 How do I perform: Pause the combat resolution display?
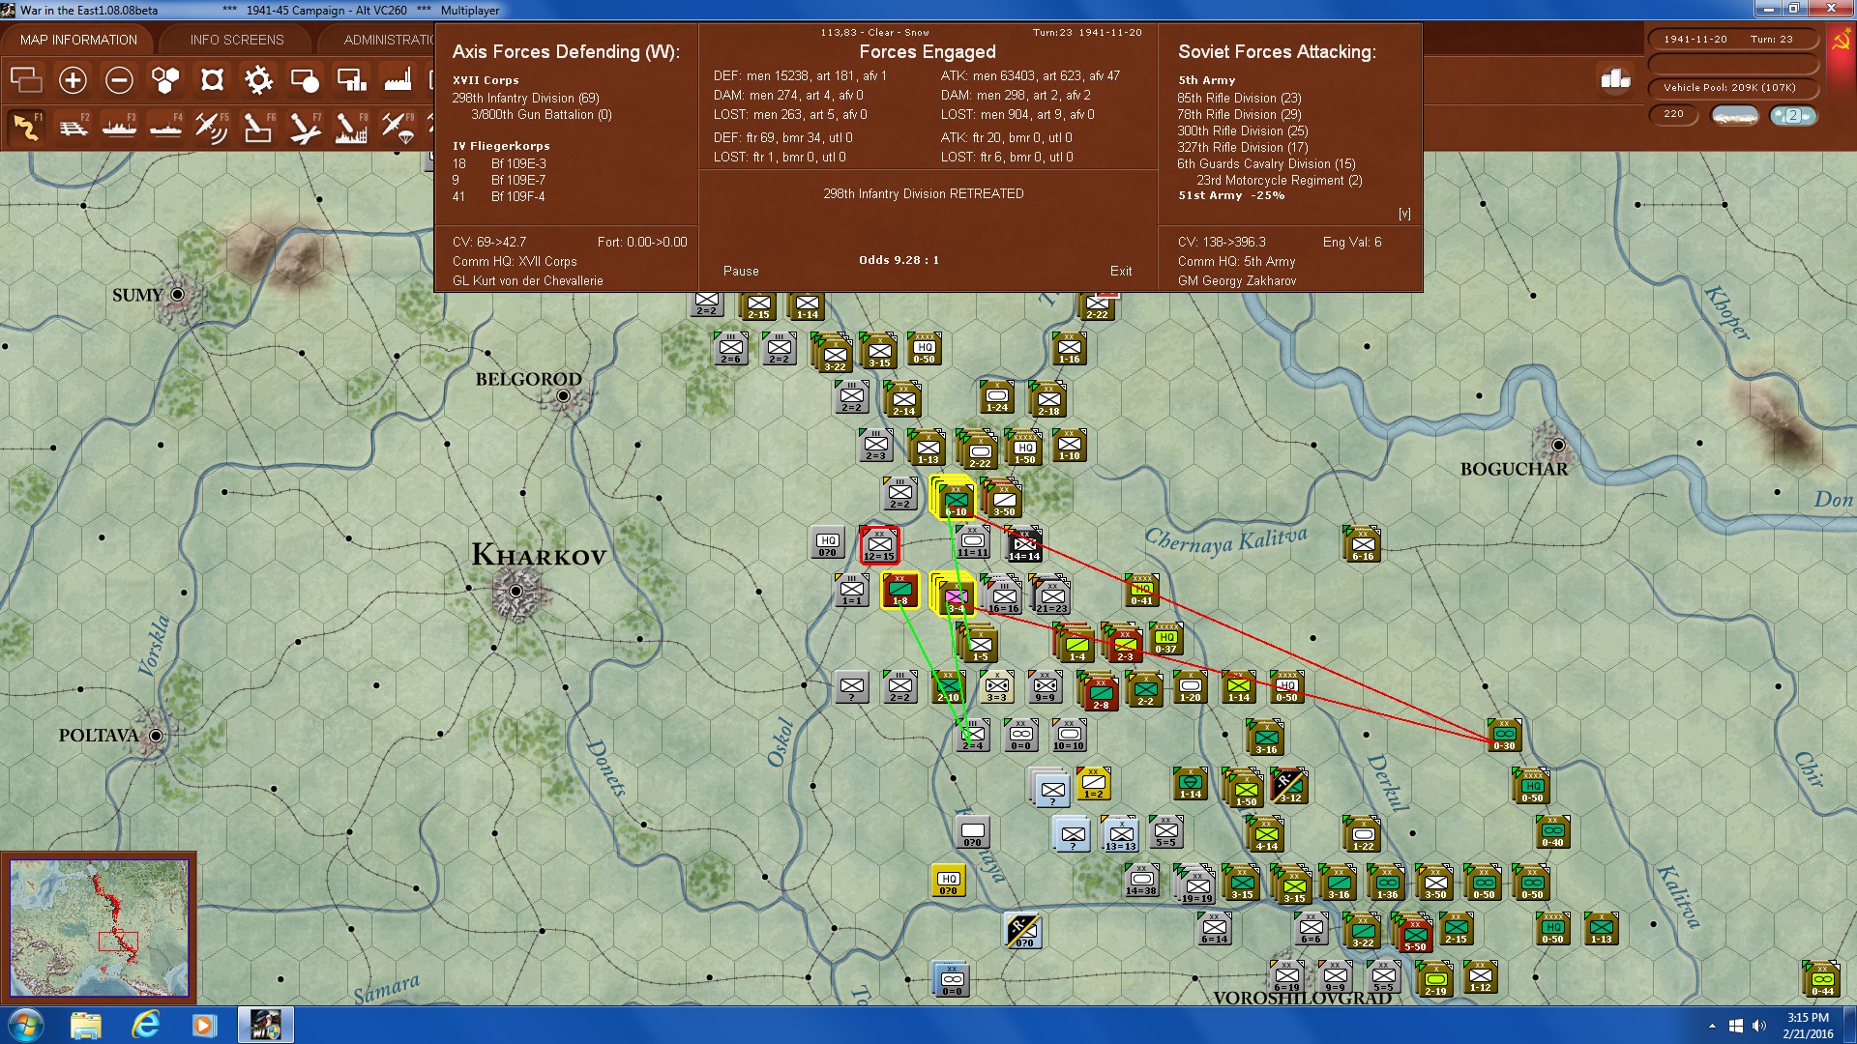click(741, 272)
